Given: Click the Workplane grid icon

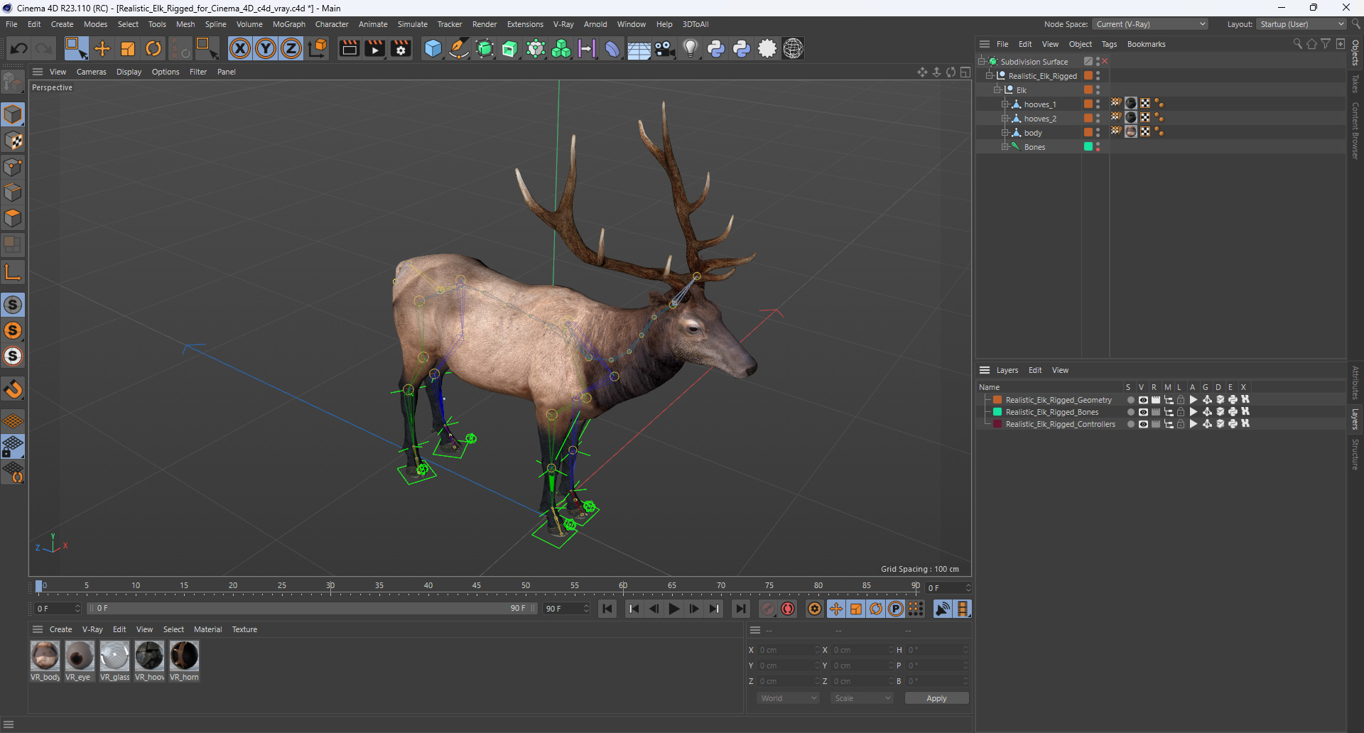Looking at the screenshot, I should (13, 420).
